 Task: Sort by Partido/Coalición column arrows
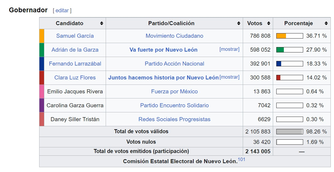tap(239, 23)
